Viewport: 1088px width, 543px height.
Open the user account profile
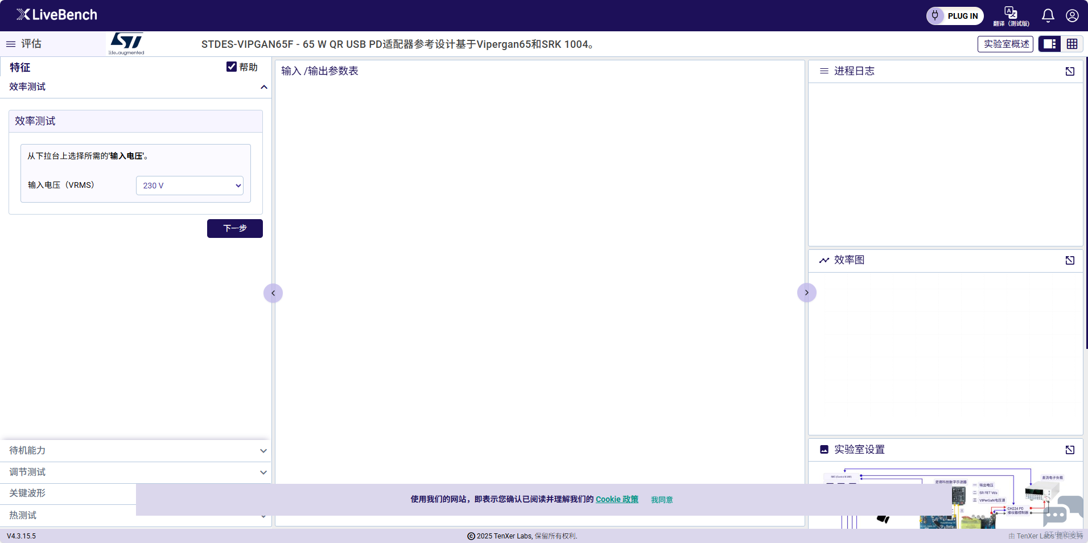click(x=1072, y=15)
